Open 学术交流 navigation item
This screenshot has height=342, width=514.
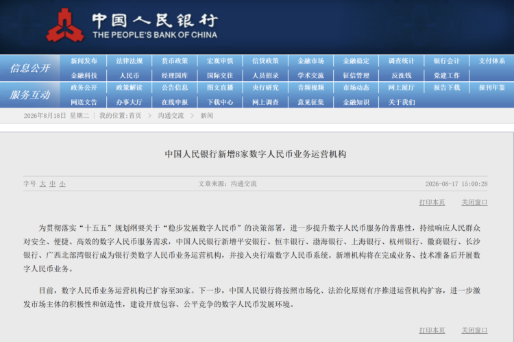coord(310,75)
